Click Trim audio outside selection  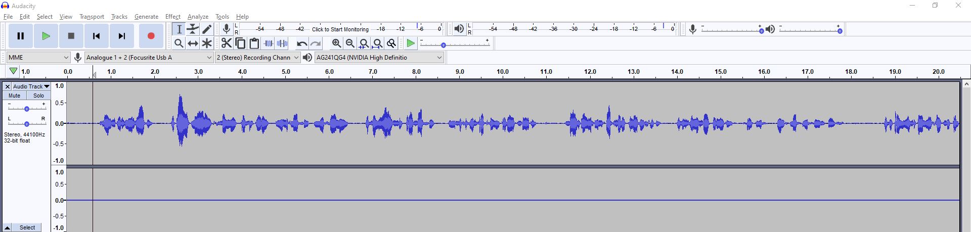coord(268,43)
